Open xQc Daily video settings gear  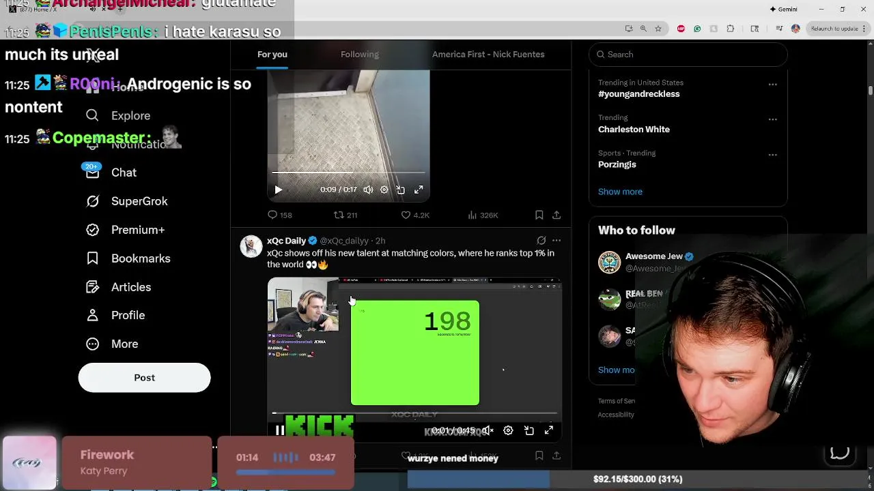[x=508, y=430]
